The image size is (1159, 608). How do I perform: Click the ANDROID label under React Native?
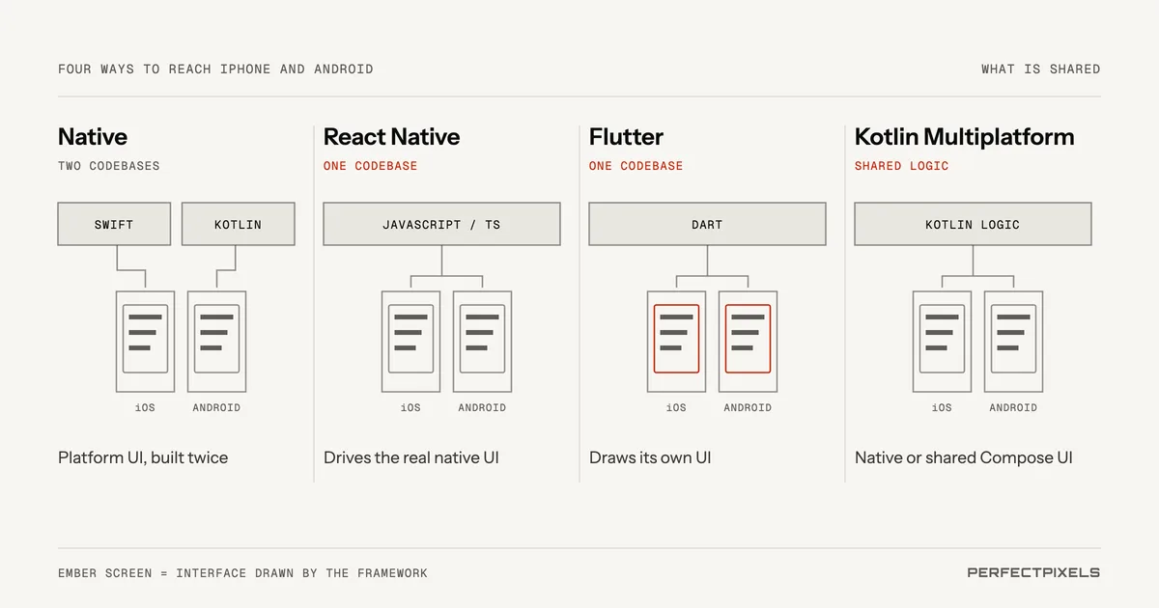[482, 407]
